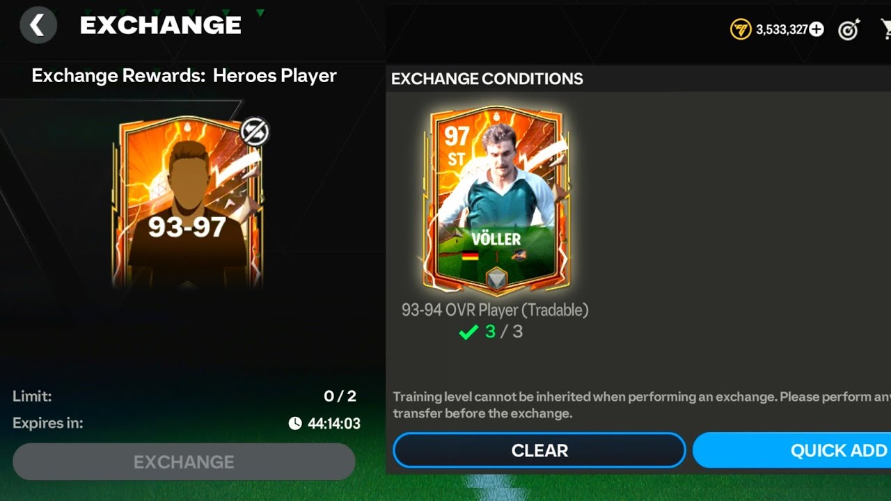891x501 pixels.
Task: Tap the green checkmark under Völler card
Action: pos(468,333)
